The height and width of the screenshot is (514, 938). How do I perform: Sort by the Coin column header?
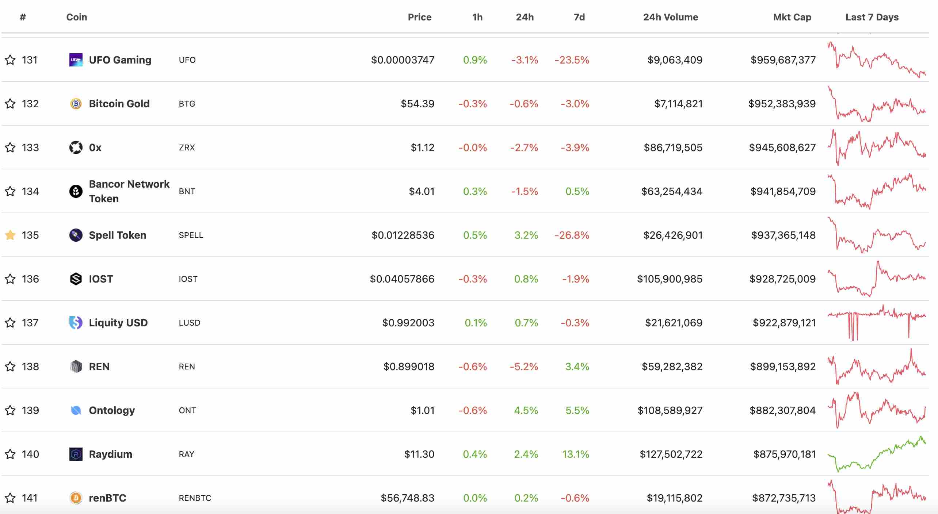tap(77, 17)
